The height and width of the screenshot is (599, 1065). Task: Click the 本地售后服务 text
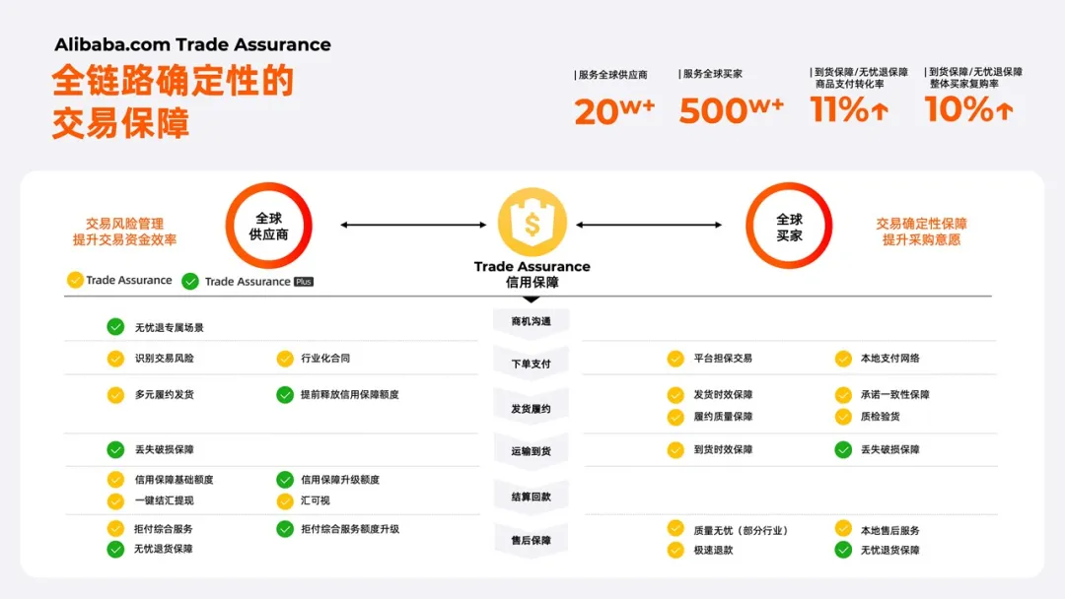(889, 530)
